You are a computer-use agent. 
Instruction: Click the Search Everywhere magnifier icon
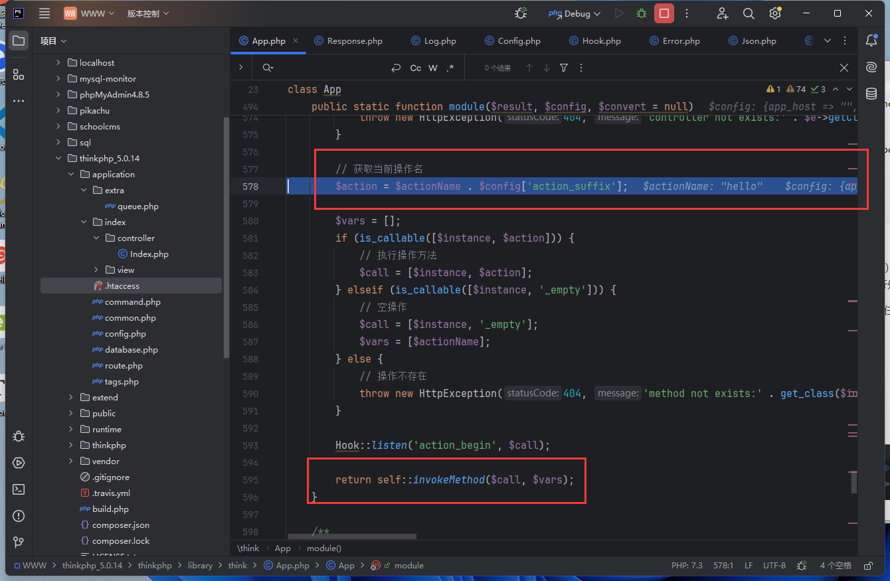(749, 13)
